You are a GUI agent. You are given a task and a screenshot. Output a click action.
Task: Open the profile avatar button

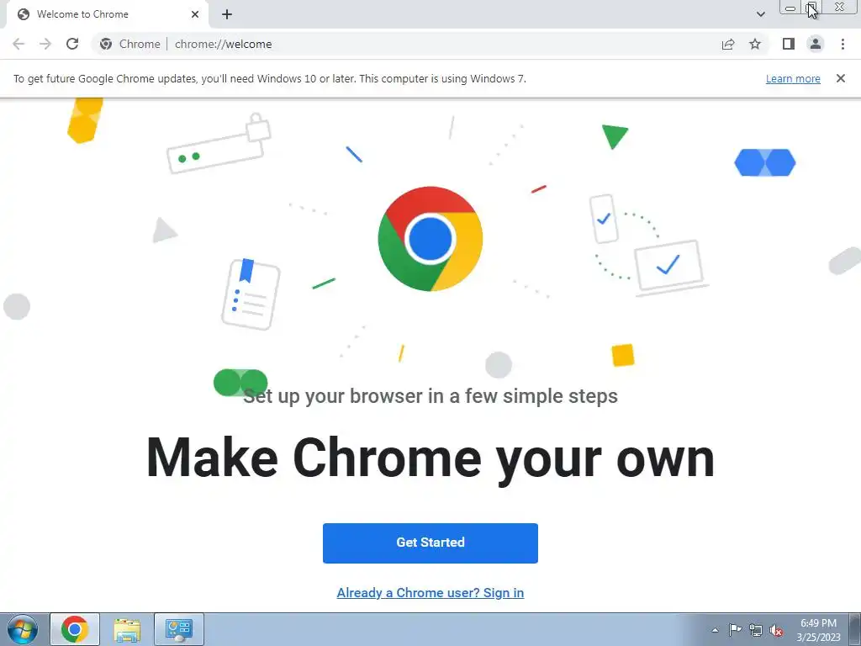click(x=816, y=44)
